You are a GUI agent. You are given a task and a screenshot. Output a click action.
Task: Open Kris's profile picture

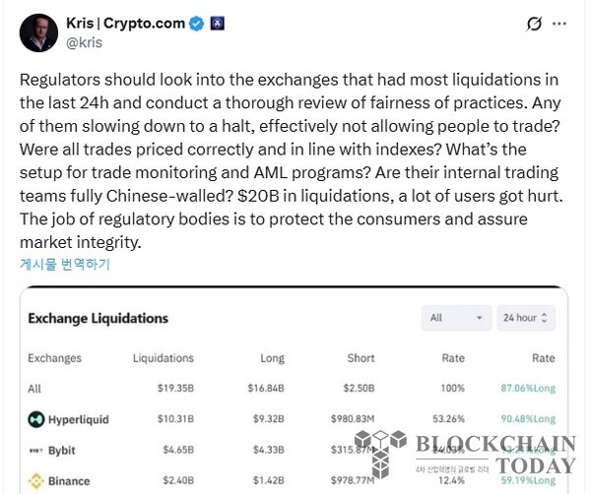[x=38, y=32]
